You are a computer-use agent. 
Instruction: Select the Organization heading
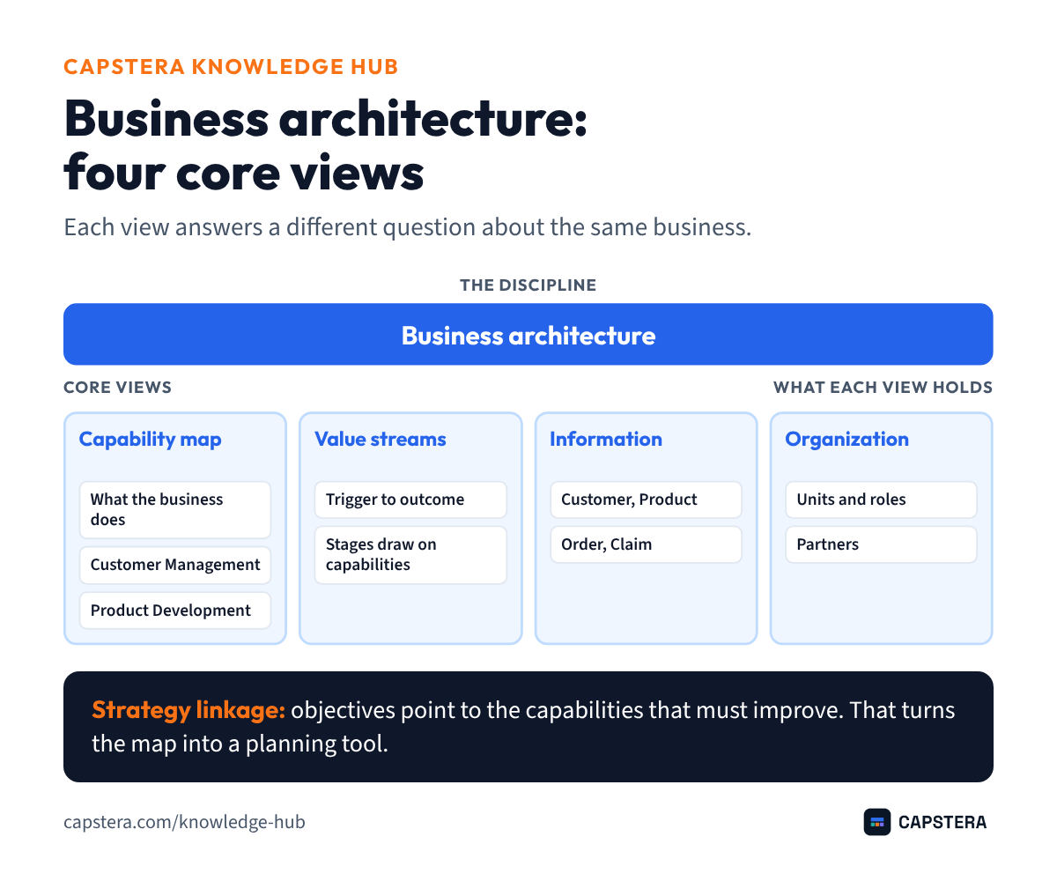point(846,439)
